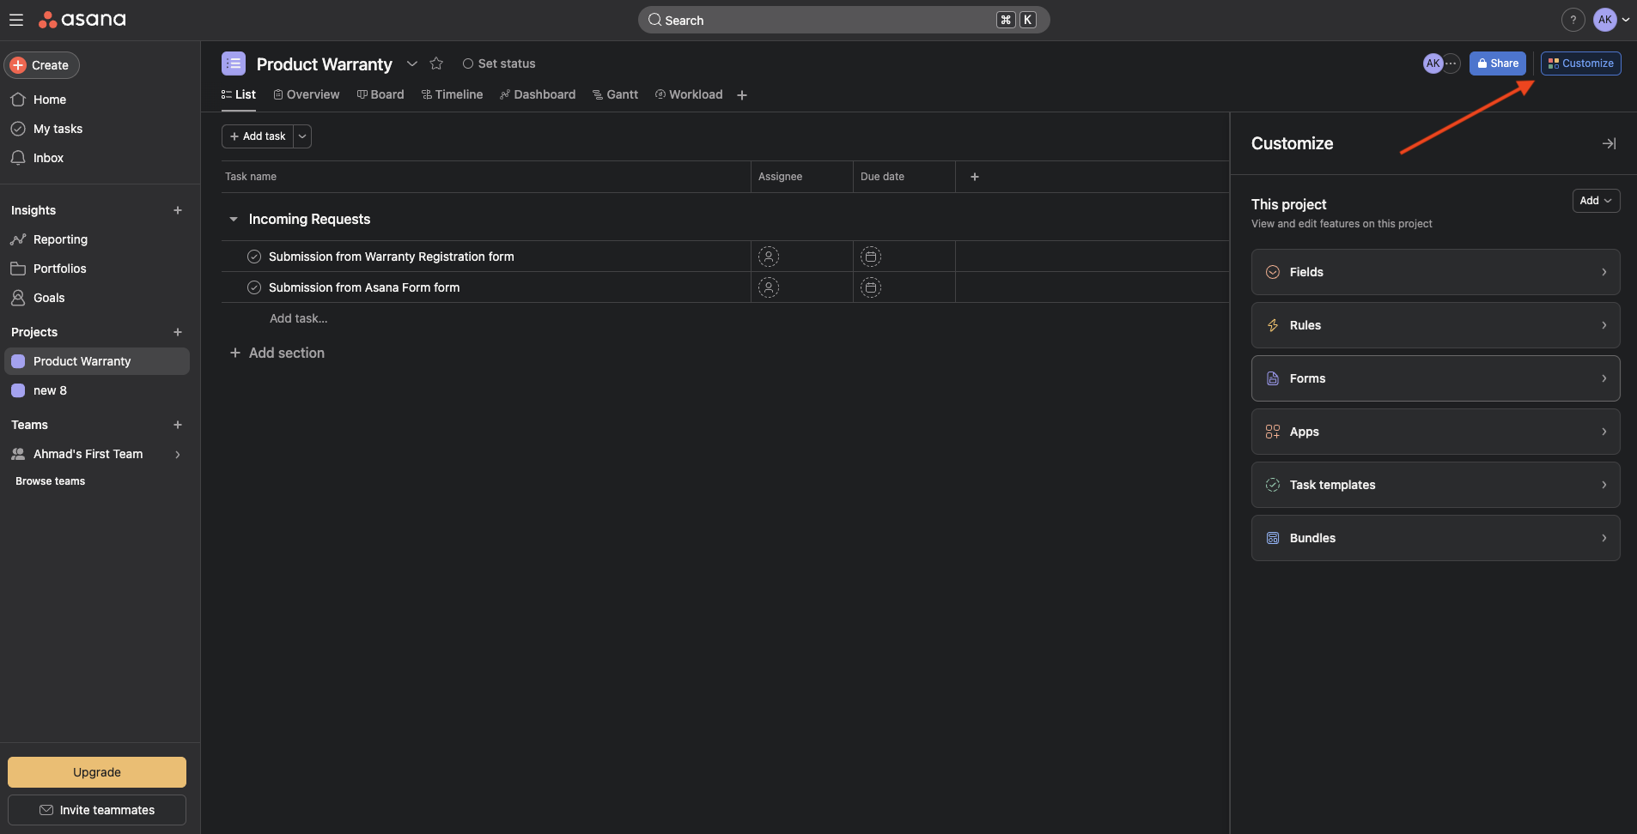
Task: Click the Share button
Action: point(1498,63)
